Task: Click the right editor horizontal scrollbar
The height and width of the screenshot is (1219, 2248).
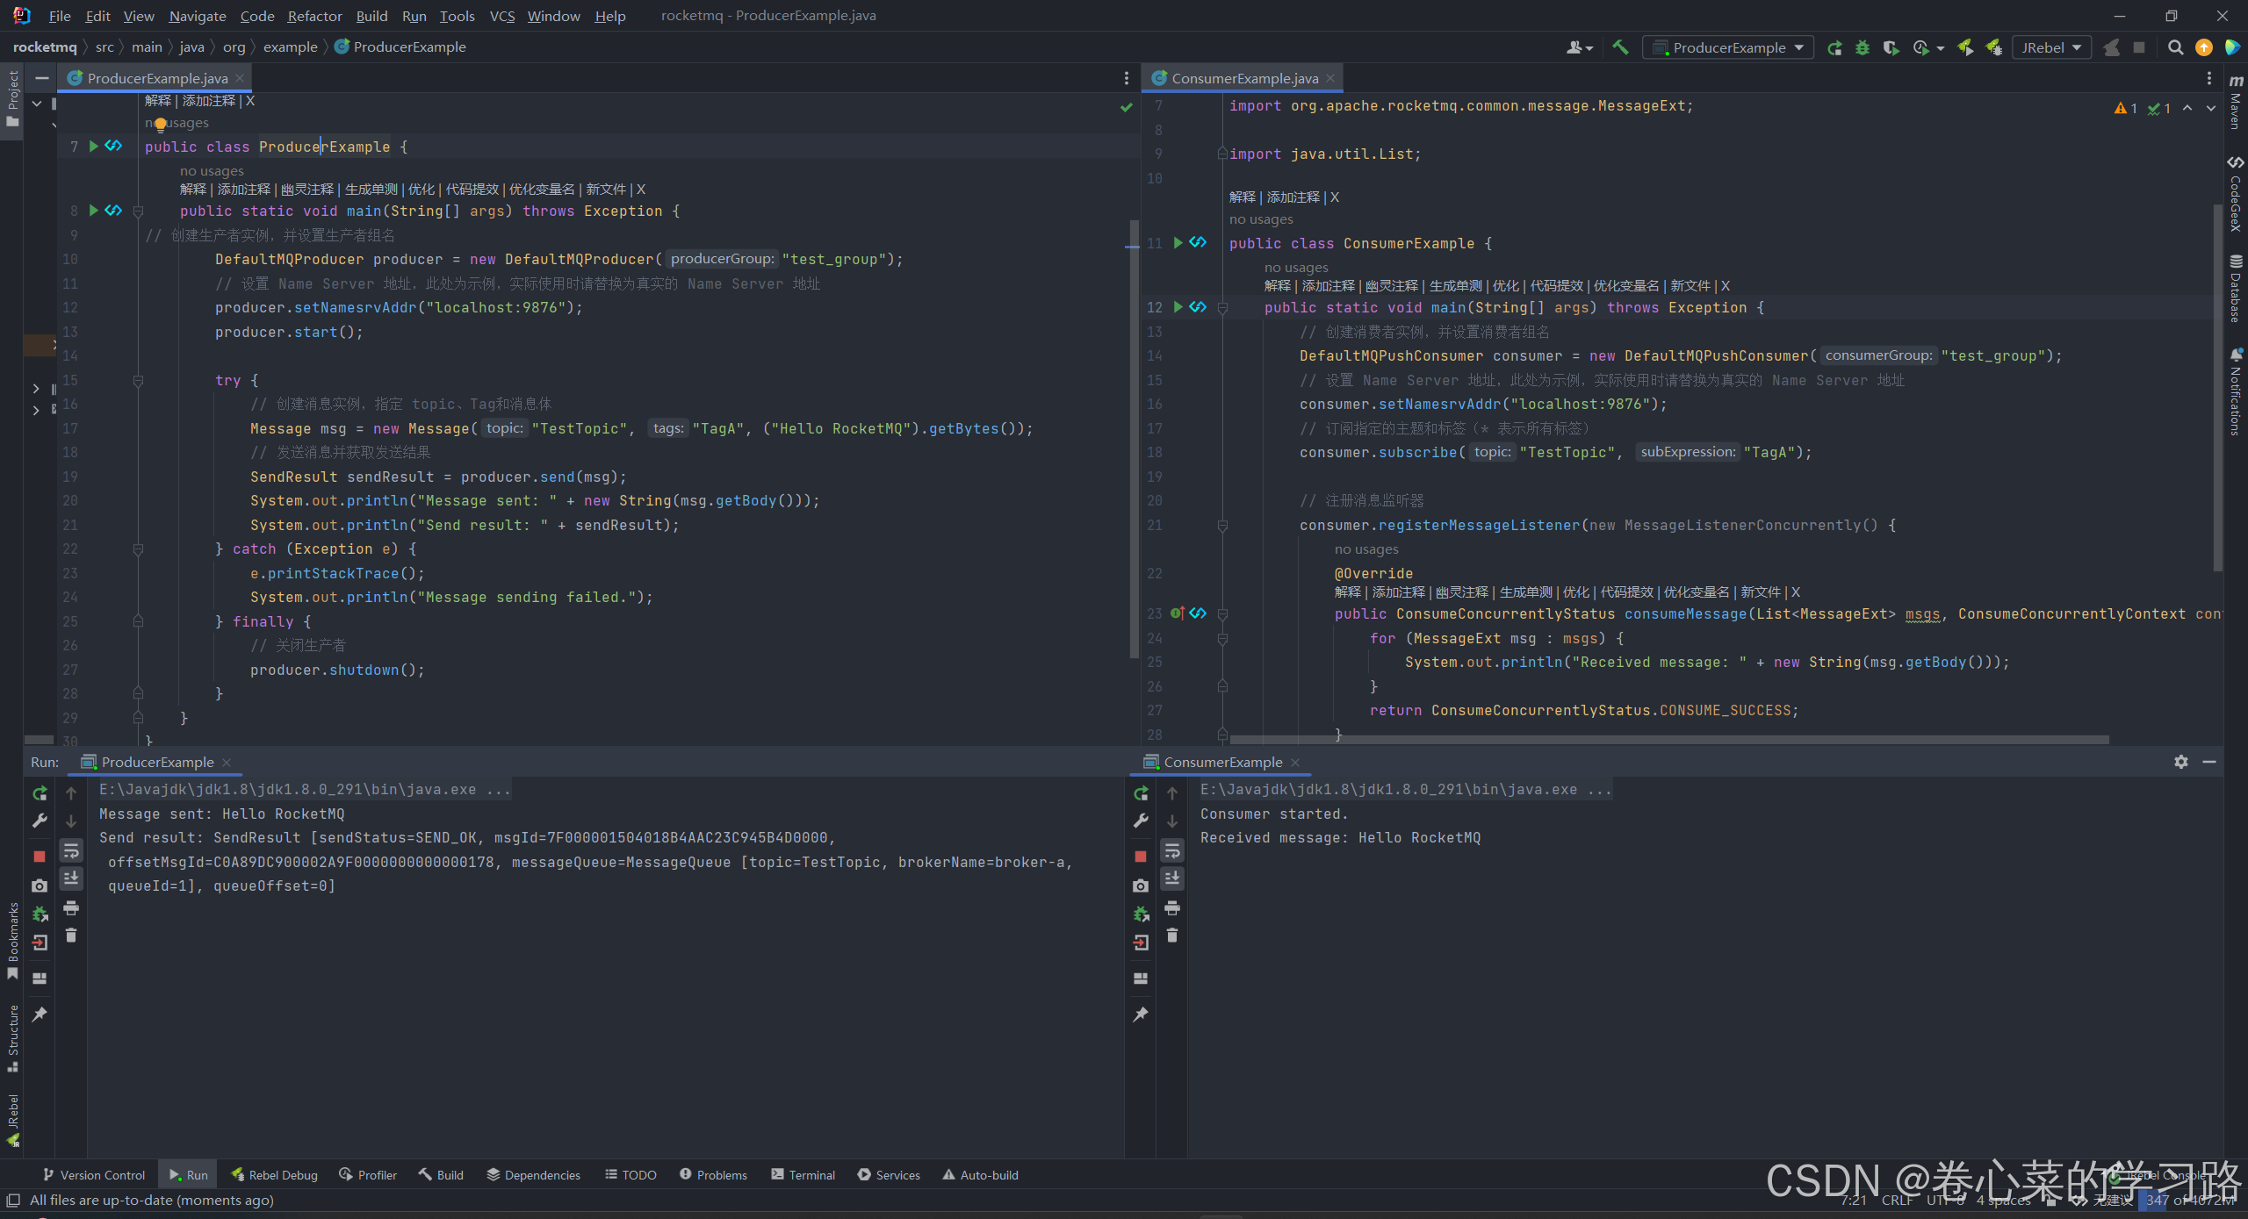Action: [1668, 740]
